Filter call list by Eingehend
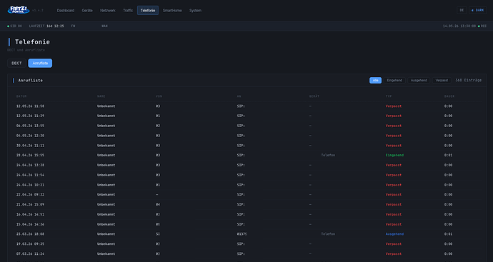Screen dimensions: 493x262 394,81
